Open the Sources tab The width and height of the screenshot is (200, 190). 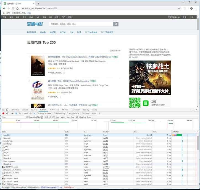34,110
